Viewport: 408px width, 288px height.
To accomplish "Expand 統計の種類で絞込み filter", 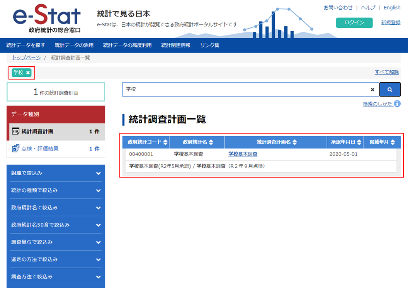I will pyautogui.click(x=56, y=190).
